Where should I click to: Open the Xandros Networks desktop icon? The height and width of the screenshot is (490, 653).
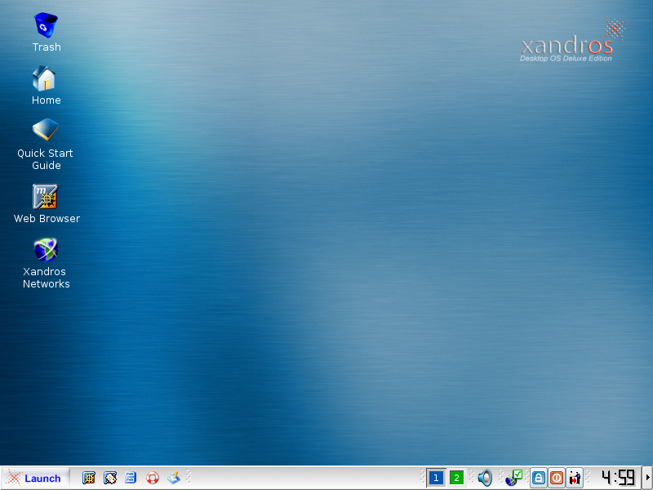46,250
